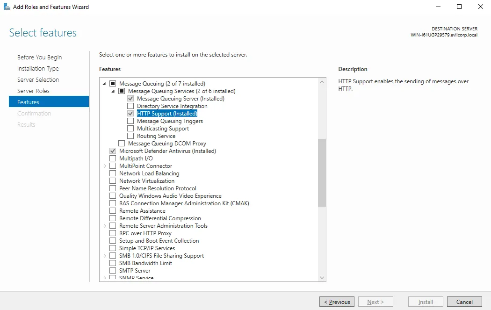Open the Installation Type step
Image resolution: width=491 pixels, height=310 pixels.
(x=38, y=68)
